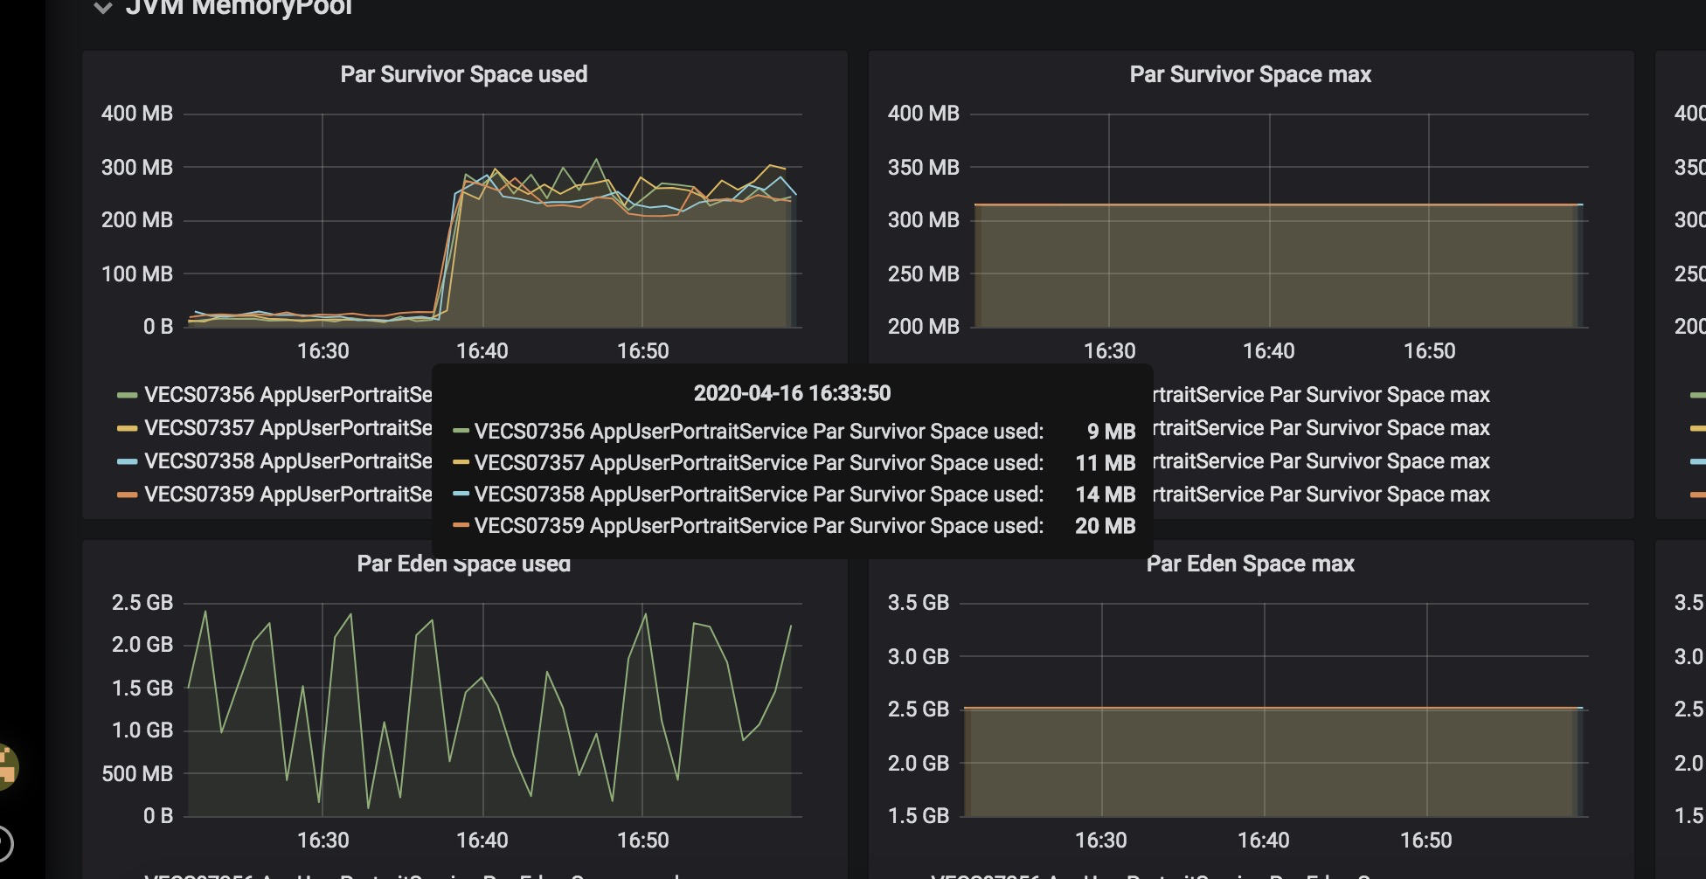Collapse the JVM MemoryPool row chevron

click(x=103, y=9)
